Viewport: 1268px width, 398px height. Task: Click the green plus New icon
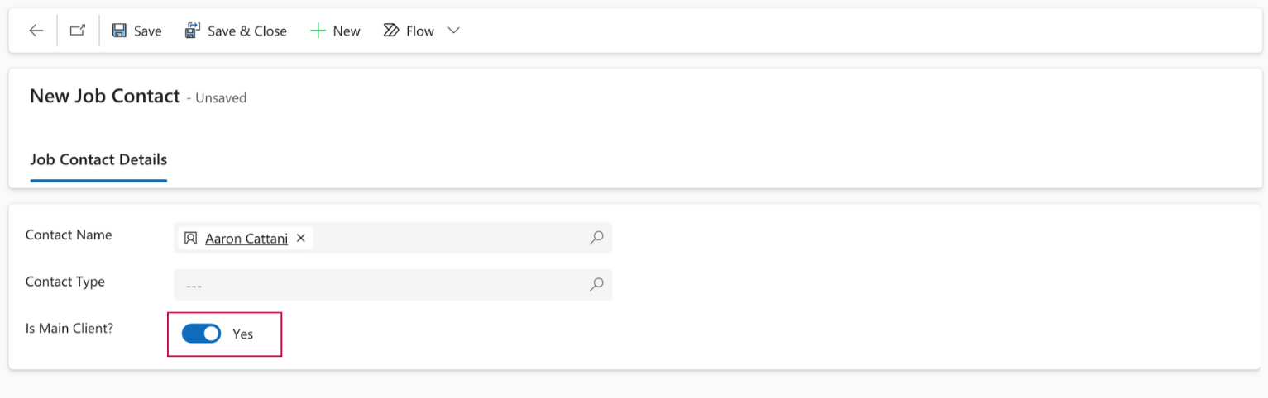[318, 31]
